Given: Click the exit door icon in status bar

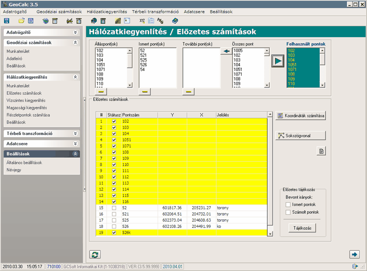Looking at the screenshot, I should click(x=355, y=266).
